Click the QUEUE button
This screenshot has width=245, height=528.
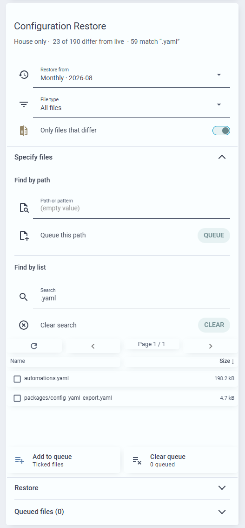[214, 236]
